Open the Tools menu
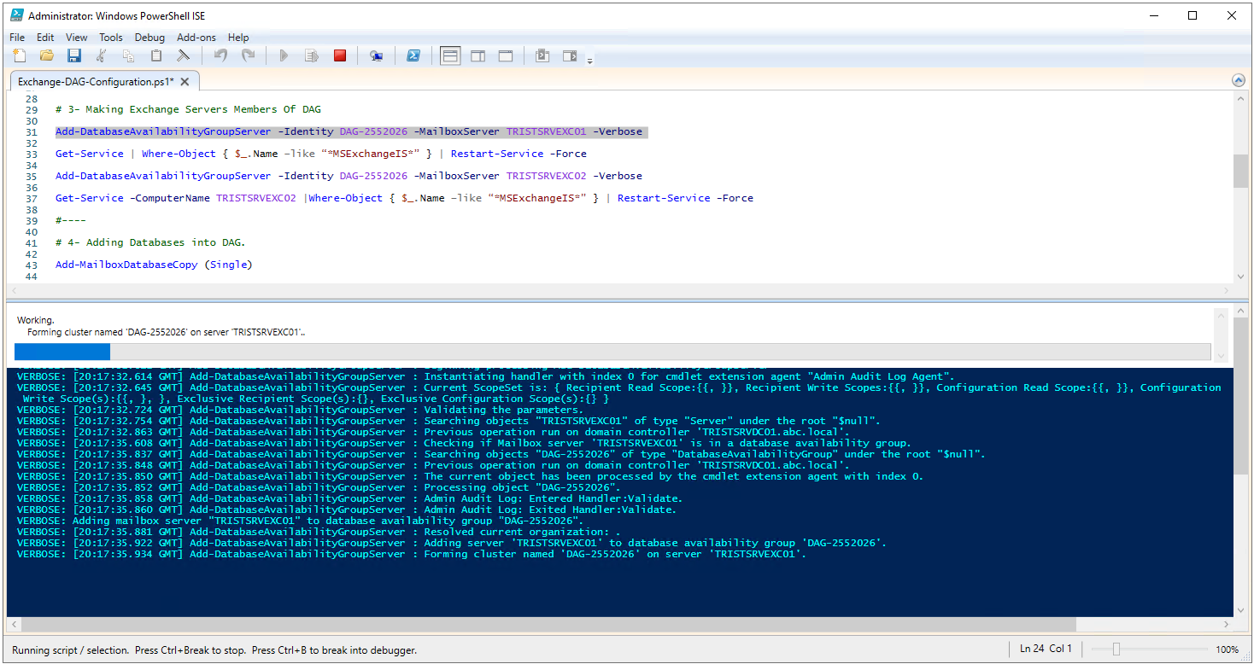 coord(111,38)
